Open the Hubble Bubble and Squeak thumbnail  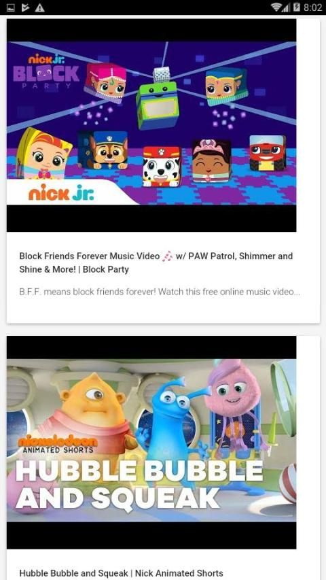pos(151,443)
